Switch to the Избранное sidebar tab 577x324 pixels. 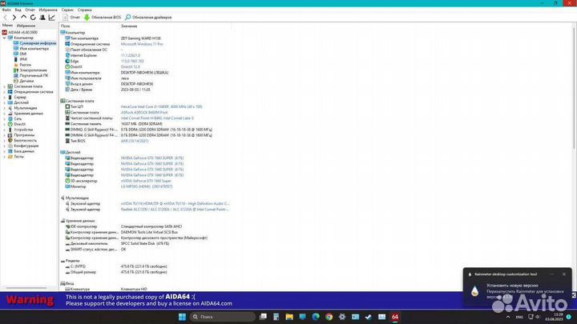click(26, 26)
